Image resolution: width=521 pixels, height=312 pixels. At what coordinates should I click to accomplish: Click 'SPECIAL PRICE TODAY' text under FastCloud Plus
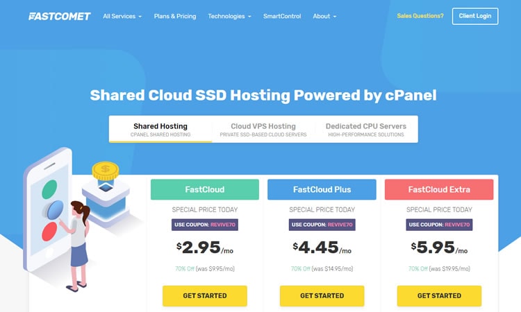tap(322, 210)
